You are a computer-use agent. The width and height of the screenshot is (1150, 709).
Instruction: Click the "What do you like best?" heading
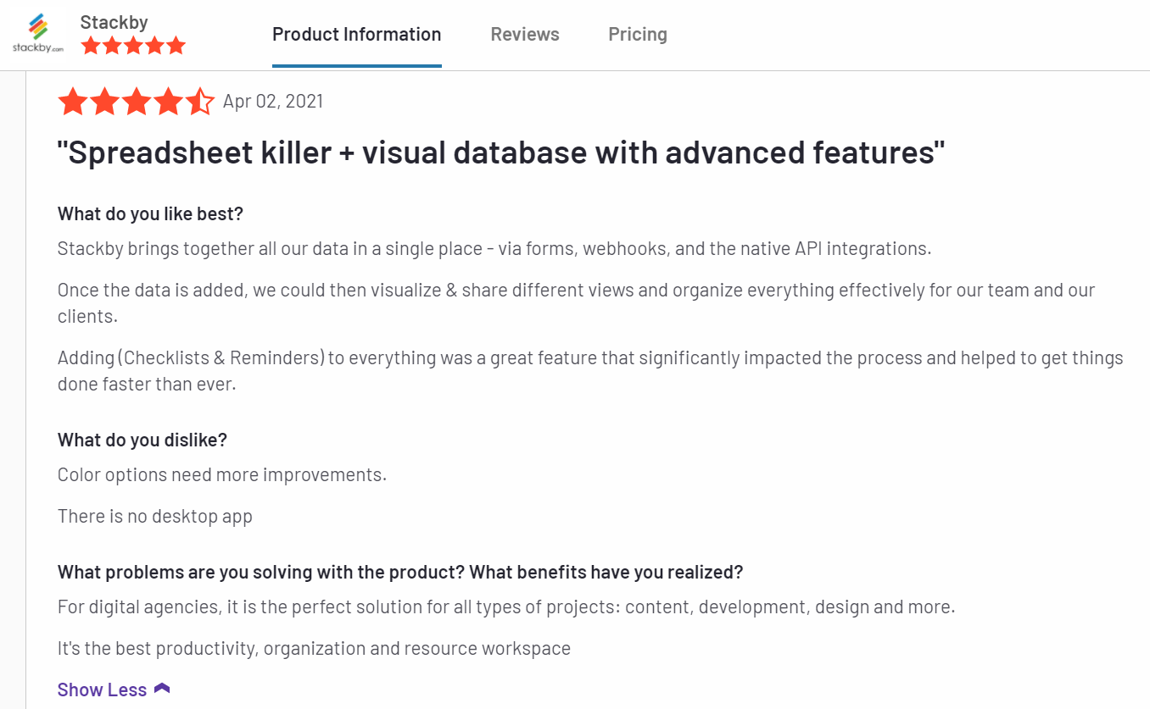click(150, 214)
